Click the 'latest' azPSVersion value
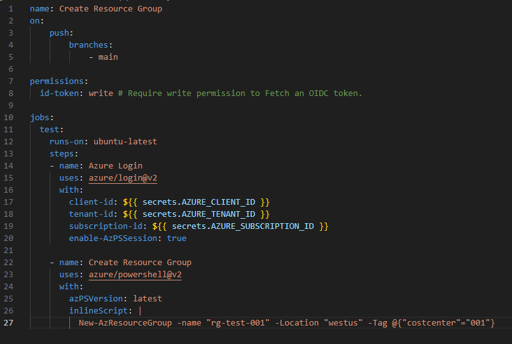The width and height of the screenshot is (512, 344). [x=148, y=299]
